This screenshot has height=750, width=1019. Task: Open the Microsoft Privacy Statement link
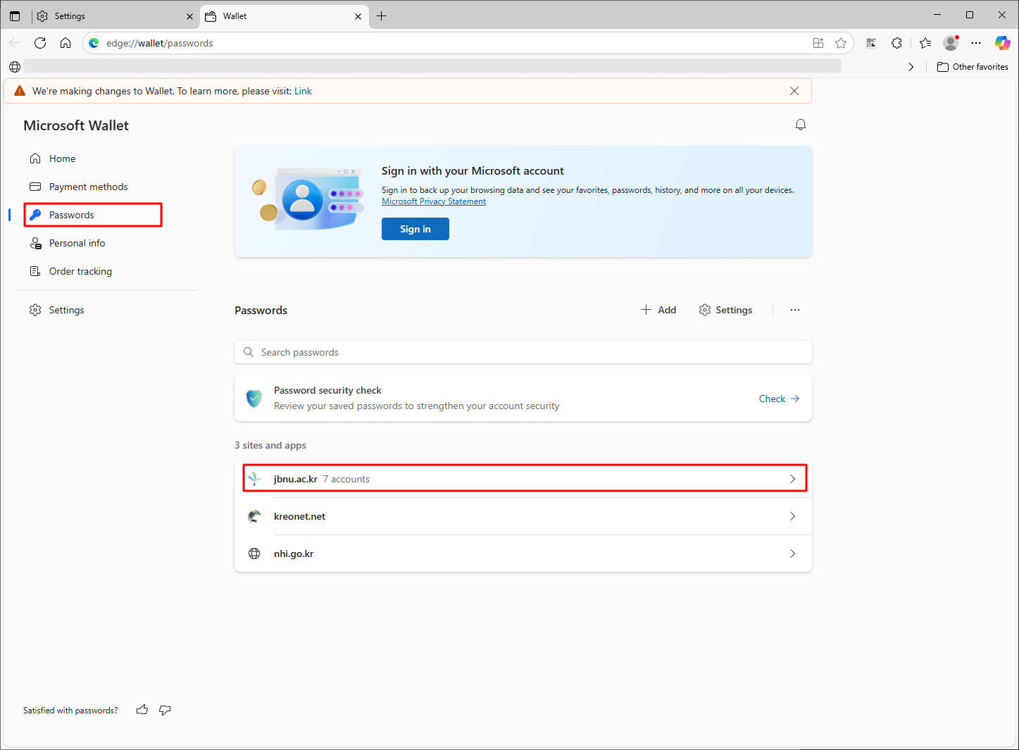coord(434,201)
